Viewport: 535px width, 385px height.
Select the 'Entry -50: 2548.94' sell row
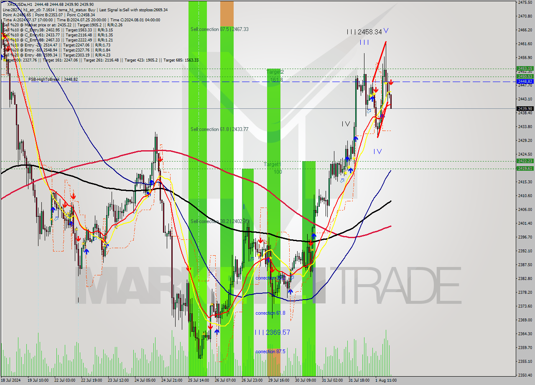pyautogui.click(x=56, y=50)
